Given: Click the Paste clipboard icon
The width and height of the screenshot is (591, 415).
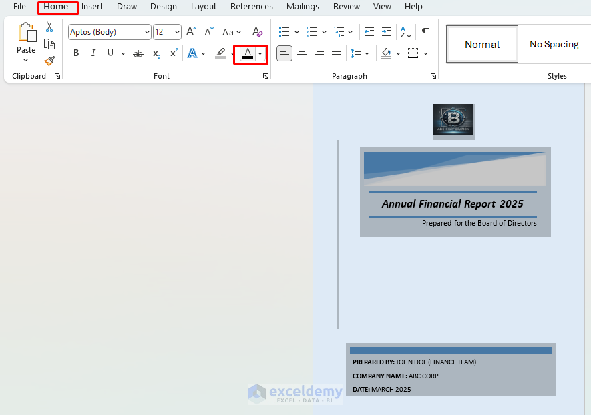Looking at the screenshot, I should [x=27, y=32].
